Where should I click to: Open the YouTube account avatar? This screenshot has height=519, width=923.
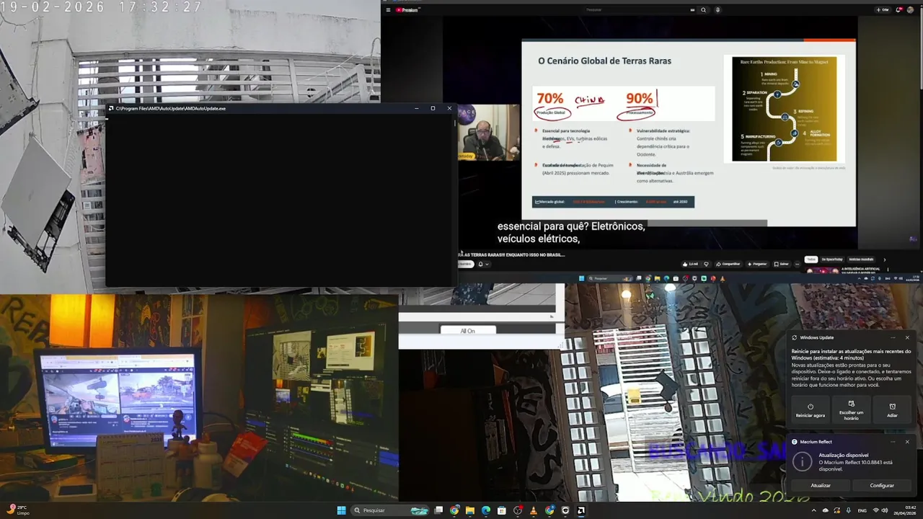tap(911, 9)
